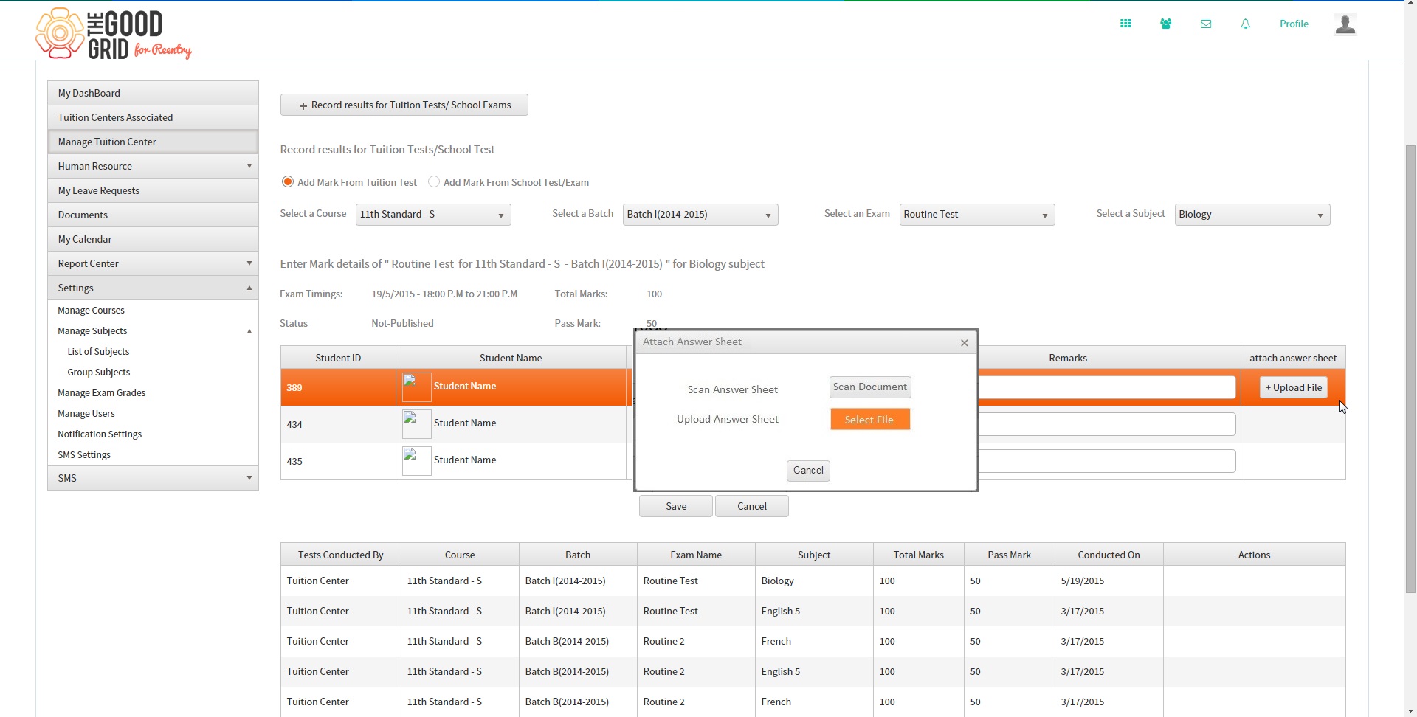Collapse the Manage Subjects submenu
Image resolution: width=1417 pixels, height=717 pixels.
249,331
